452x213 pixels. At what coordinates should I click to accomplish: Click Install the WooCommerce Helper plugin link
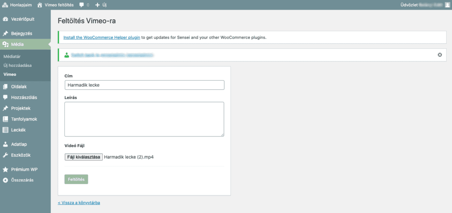[x=102, y=37]
